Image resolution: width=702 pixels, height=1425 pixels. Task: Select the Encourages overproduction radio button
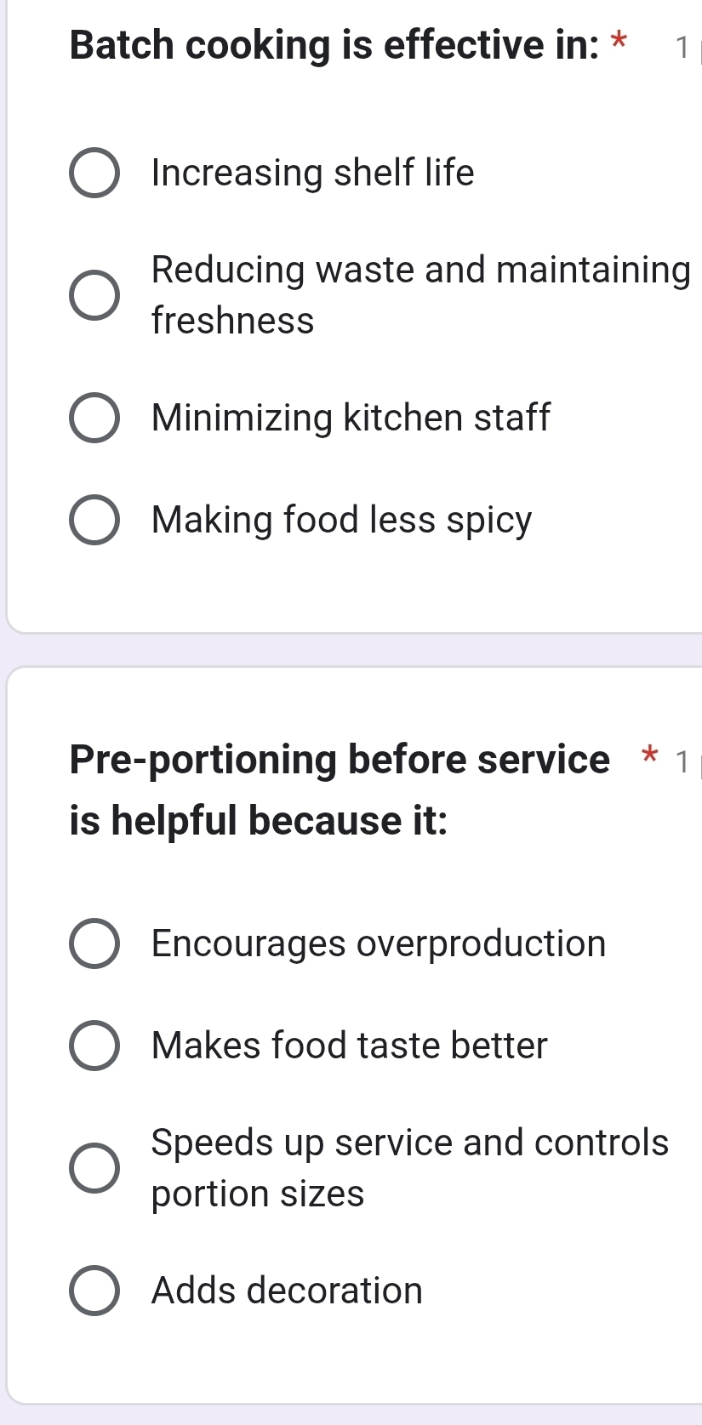[94, 943]
